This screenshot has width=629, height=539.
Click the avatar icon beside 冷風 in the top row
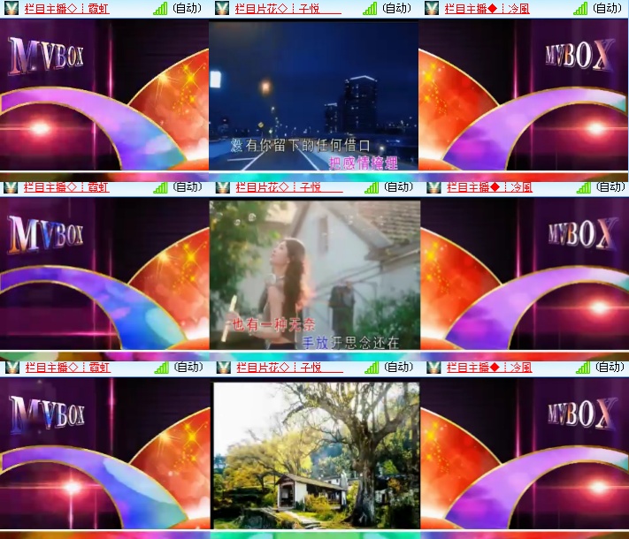[432, 9]
